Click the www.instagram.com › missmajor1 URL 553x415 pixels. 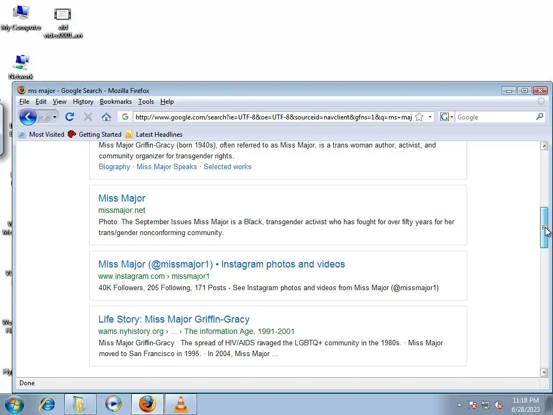click(x=154, y=276)
